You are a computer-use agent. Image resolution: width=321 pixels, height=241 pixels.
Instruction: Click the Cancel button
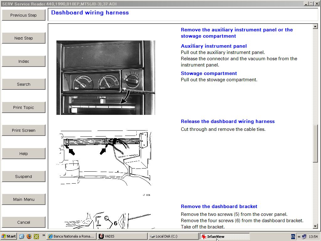tap(24, 222)
